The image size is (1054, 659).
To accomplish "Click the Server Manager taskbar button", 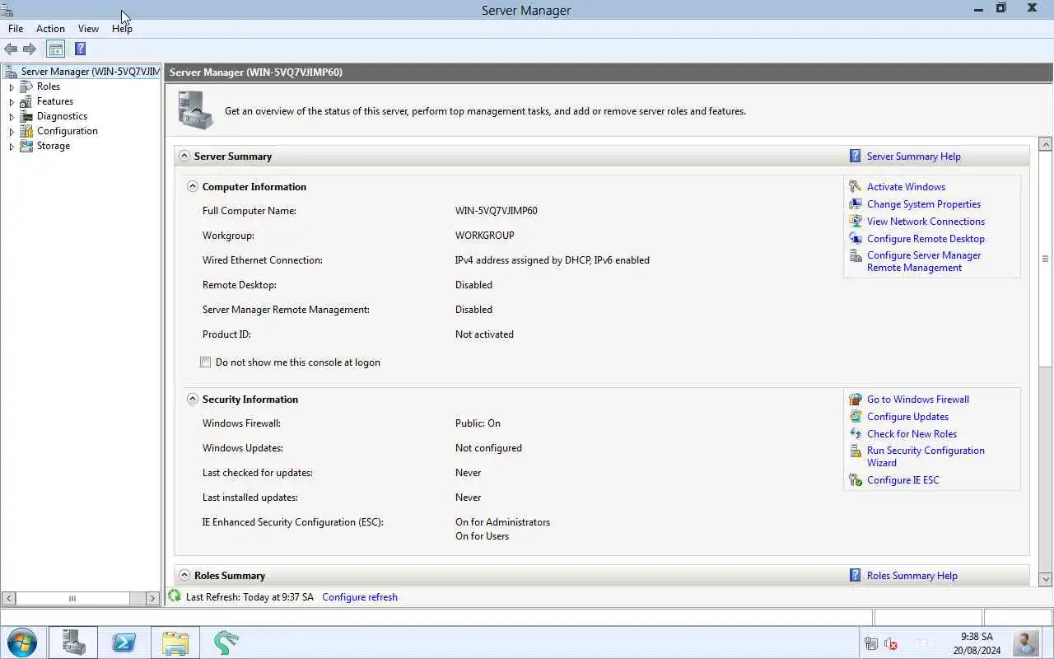I will 72,643.
